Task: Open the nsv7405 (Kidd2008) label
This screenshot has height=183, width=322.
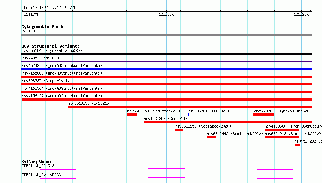Action: coord(41,58)
